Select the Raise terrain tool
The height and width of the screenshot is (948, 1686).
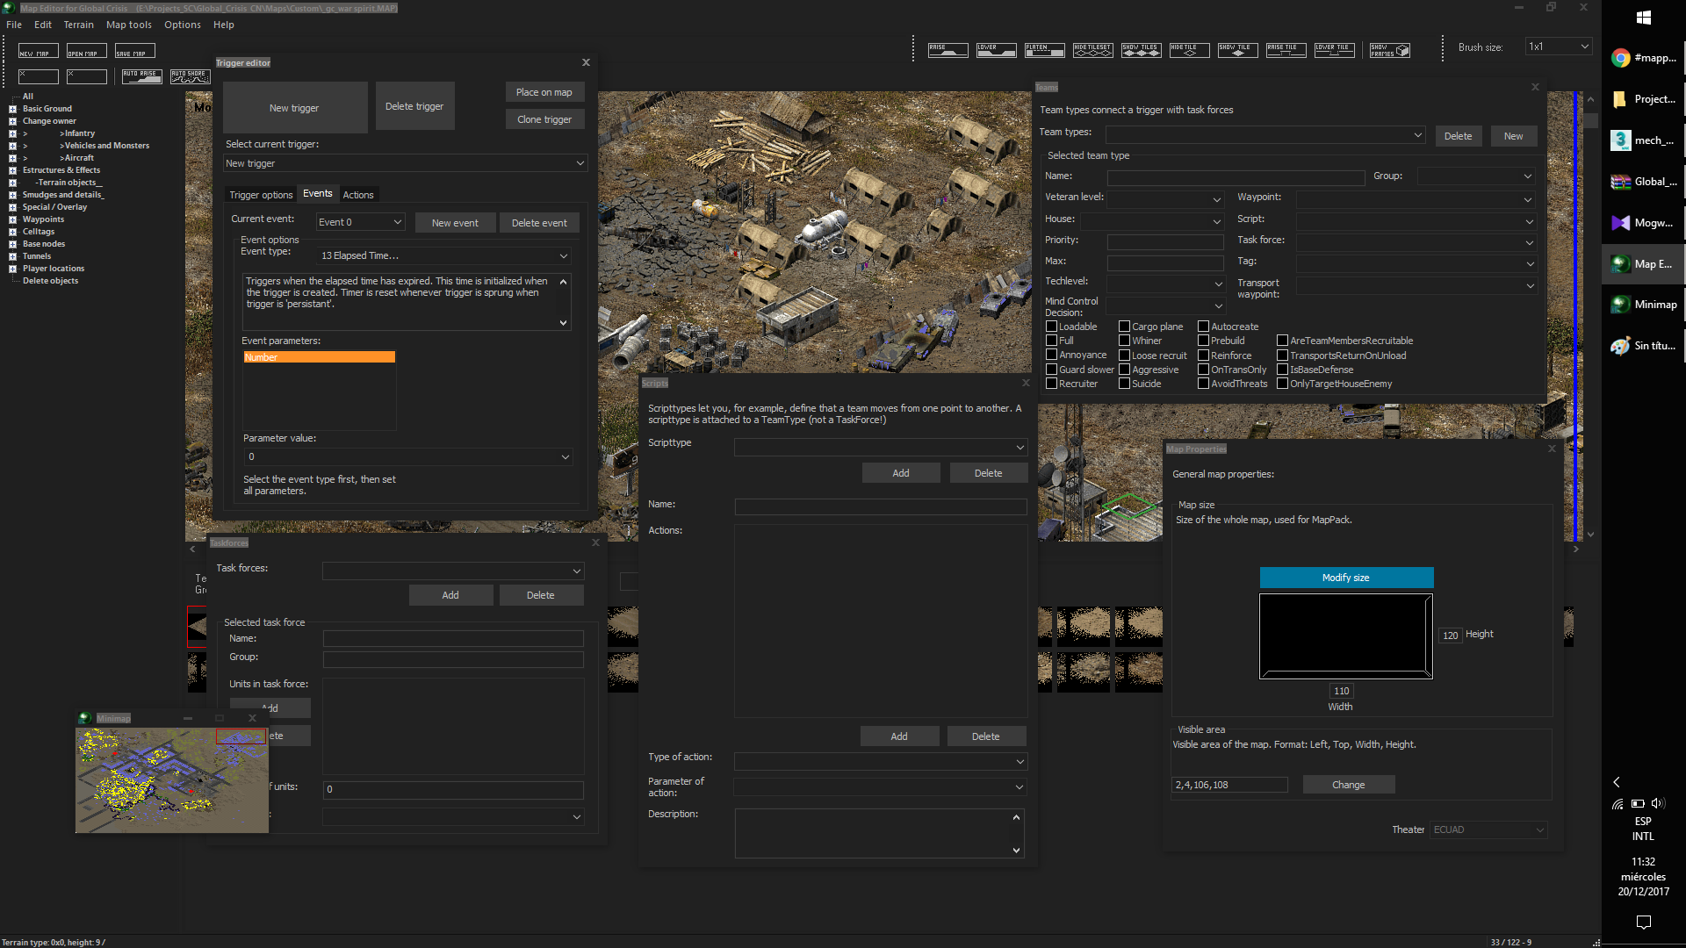pos(947,50)
